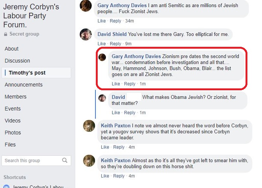Select Timothy's post in the sidebar
The height and width of the screenshot is (188, 262).
pyautogui.click(x=27, y=73)
